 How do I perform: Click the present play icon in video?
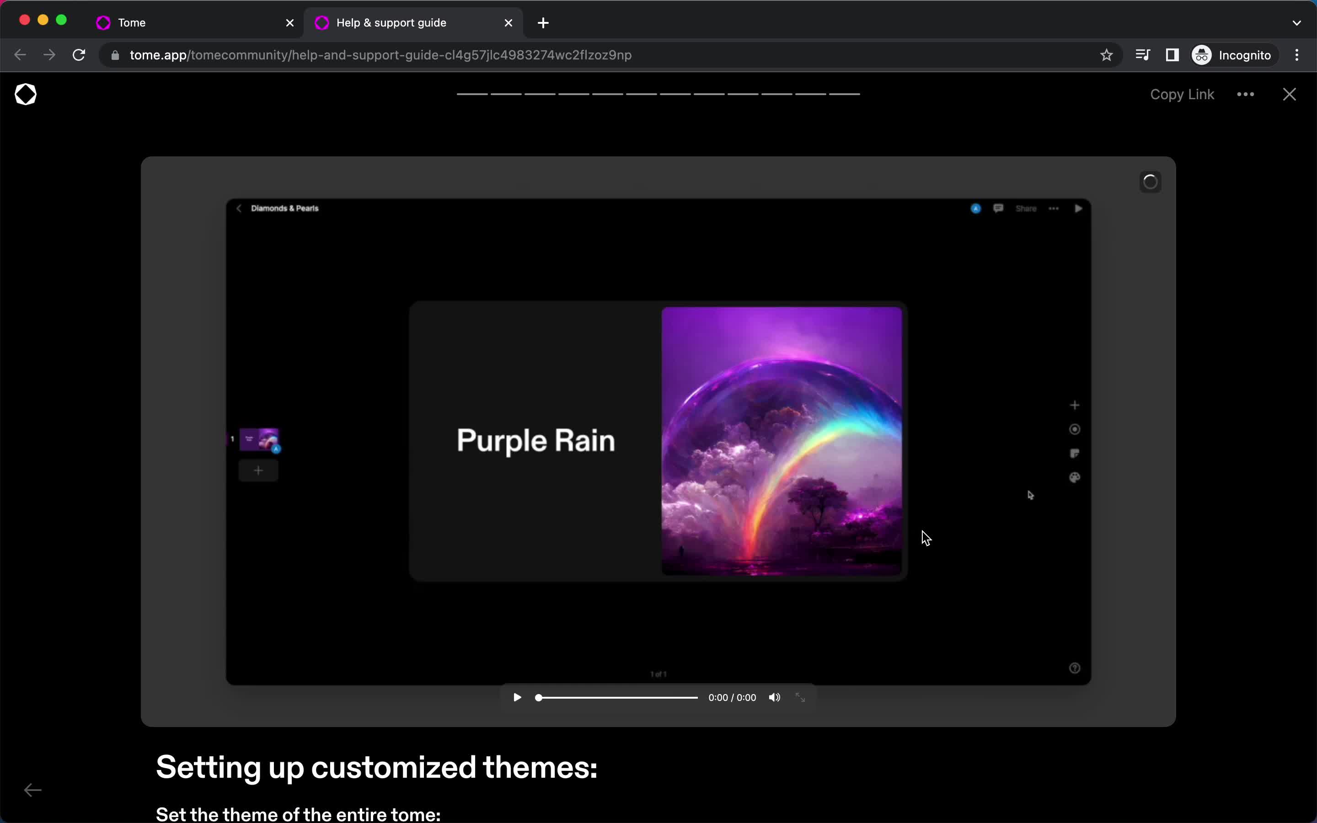click(1078, 208)
